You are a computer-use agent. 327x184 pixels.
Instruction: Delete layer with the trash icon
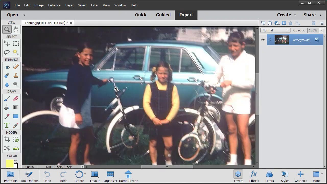[314, 23]
